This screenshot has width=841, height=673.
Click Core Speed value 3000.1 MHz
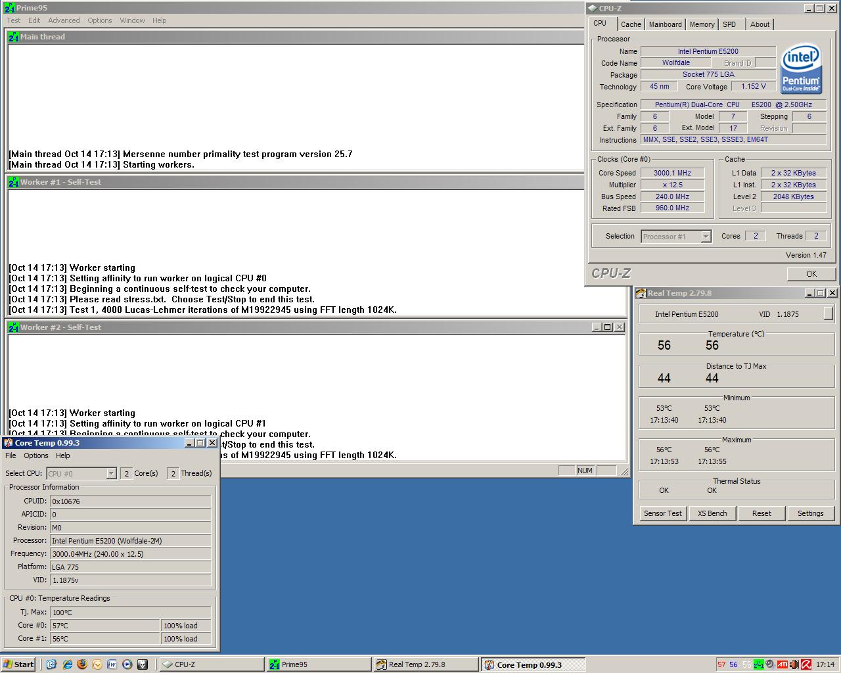tap(672, 173)
